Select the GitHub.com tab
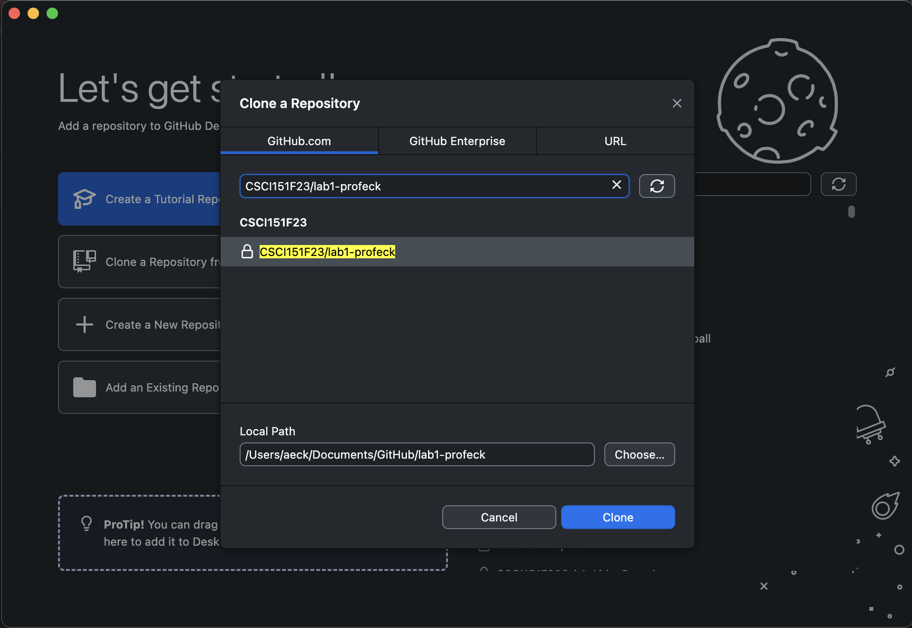Viewport: 912px width, 628px height. pyautogui.click(x=299, y=141)
